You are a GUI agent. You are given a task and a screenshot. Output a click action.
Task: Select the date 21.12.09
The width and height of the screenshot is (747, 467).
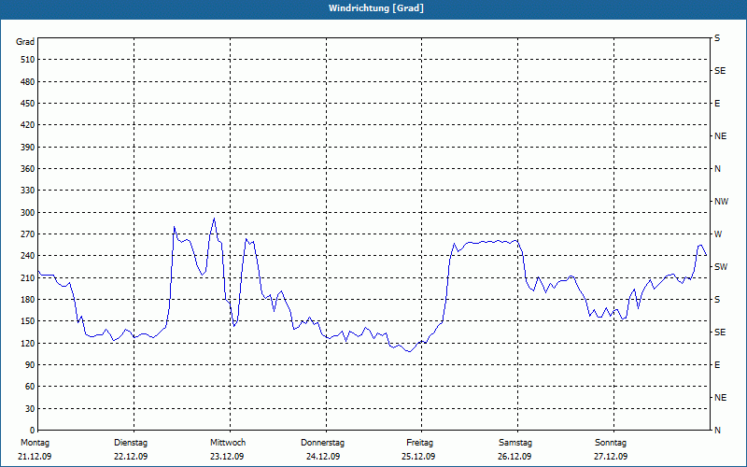click(35, 457)
